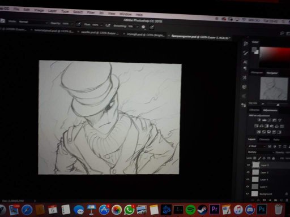Toggle visibility of Layer 1
The width and height of the screenshot is (290, 217).
pyautogui.click(x=248, y=186)
